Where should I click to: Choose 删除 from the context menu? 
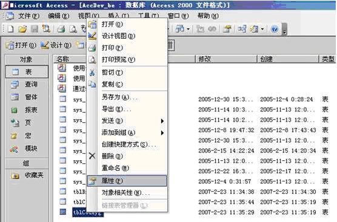127,156
